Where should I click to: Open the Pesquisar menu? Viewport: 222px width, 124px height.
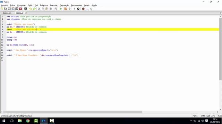pyautogui.click(x=22, y=6)
